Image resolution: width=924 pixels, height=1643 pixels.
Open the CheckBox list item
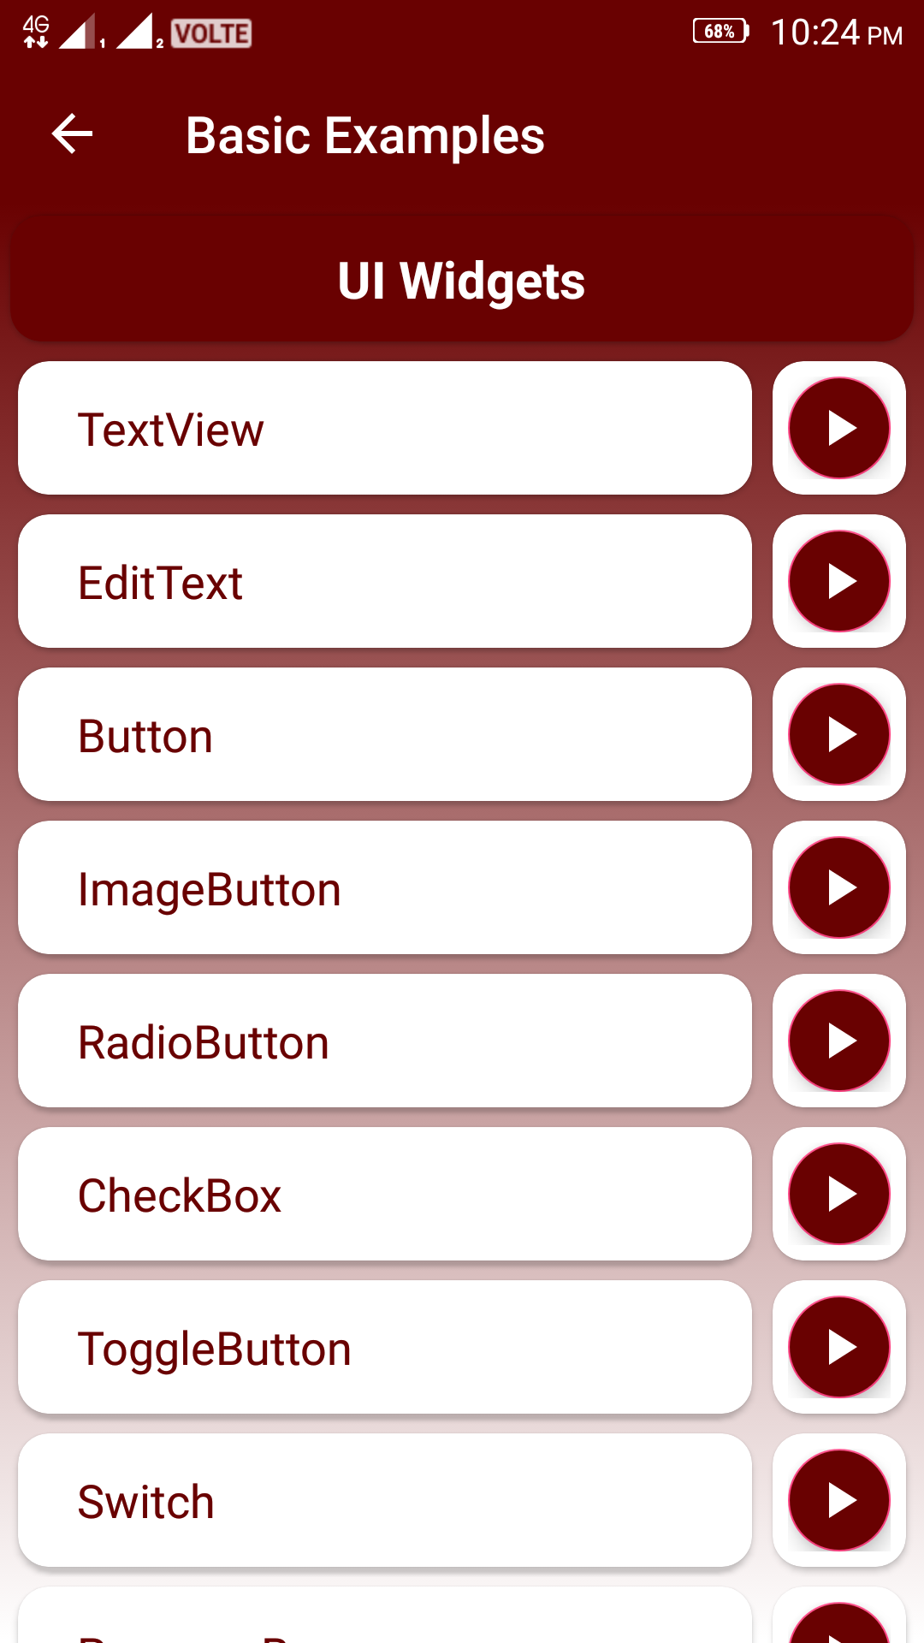click(385, 1194)
